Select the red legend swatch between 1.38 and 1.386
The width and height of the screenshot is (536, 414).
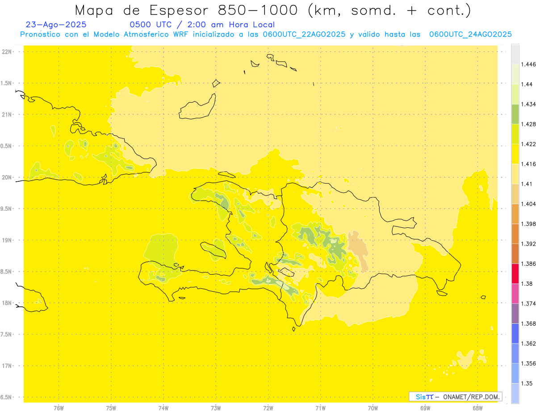tap(515, 274)
